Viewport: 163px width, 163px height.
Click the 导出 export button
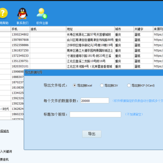(x=91, y=134)
